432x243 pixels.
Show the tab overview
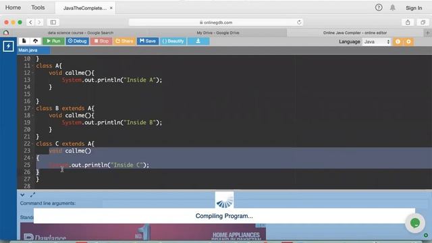pyautogui.click(x=423, y=22)
